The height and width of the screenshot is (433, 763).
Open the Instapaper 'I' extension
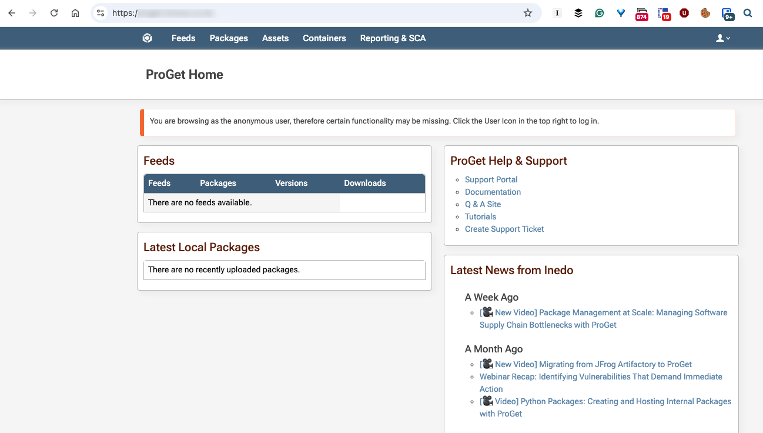pyautogui.click(x=557, y=13)
